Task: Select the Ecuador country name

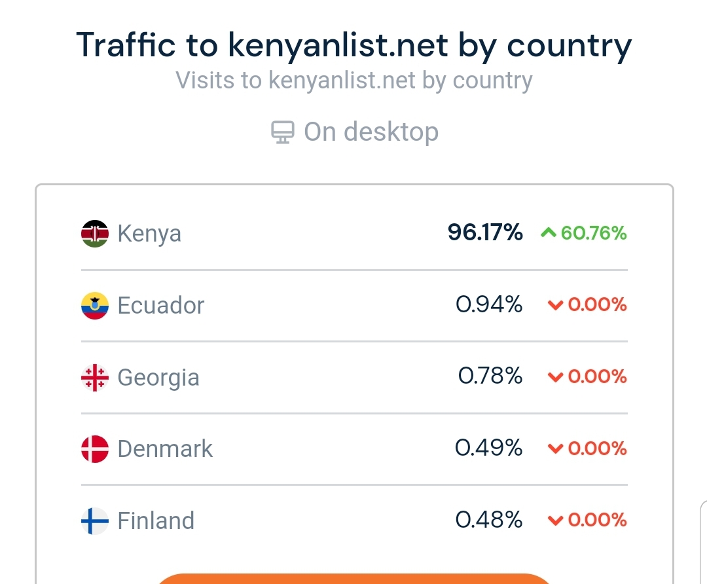Action: click(161, 306)
